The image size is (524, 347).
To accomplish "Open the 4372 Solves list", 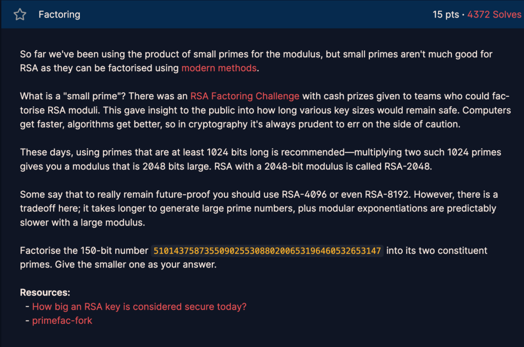I will (494, 14).
